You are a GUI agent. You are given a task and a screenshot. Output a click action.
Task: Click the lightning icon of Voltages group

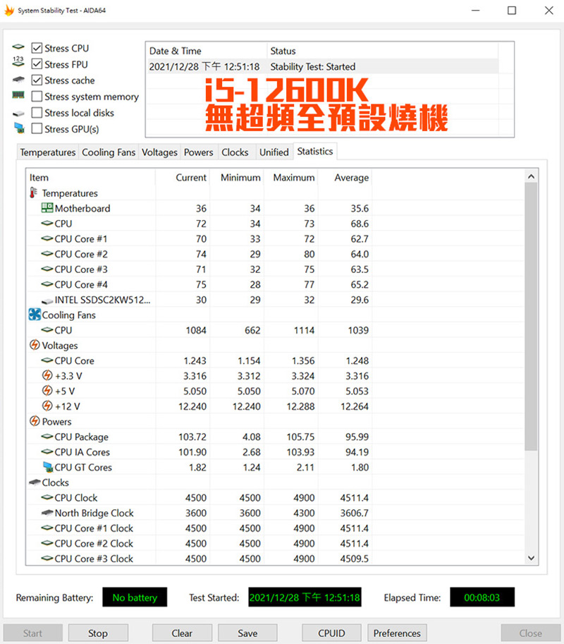[35, 345]
